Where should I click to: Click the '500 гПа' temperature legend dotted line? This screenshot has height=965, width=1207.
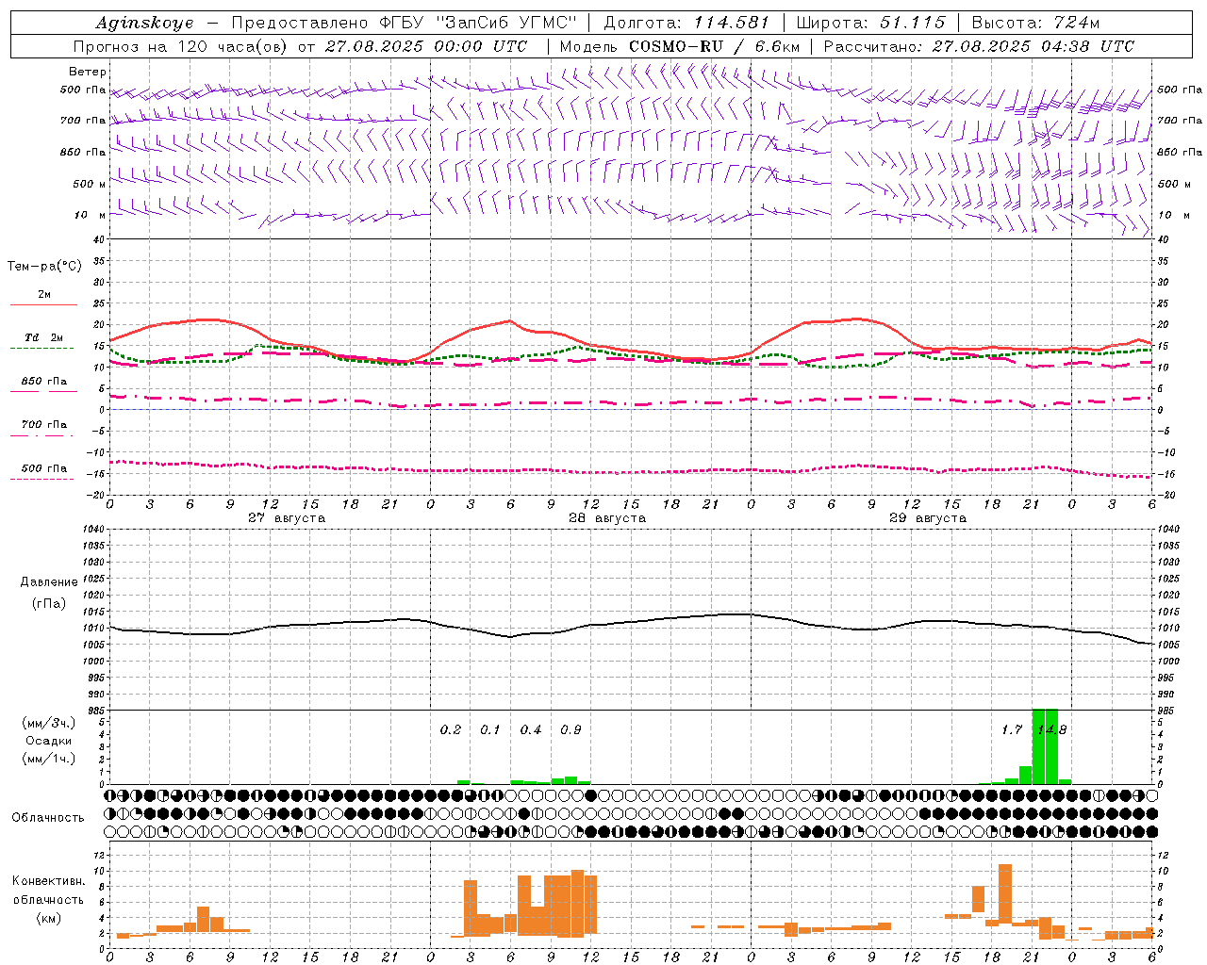tap(42, 479)
